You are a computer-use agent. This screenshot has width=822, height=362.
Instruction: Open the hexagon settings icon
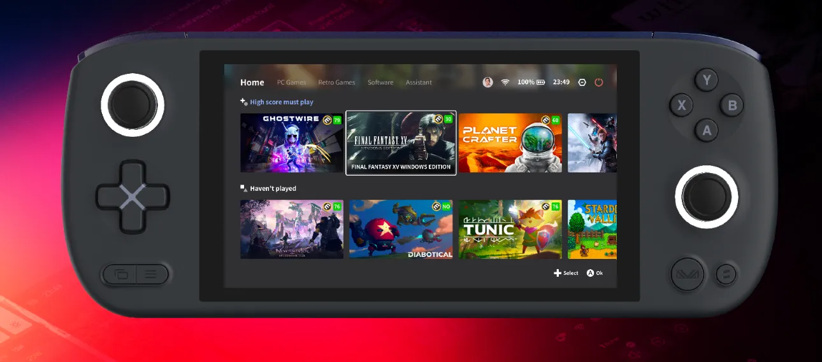pyautogui.click(x=582, y=82)
